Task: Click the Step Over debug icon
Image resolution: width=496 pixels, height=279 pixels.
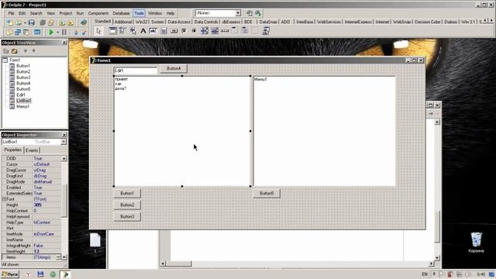Action: [x=84, y=33]
